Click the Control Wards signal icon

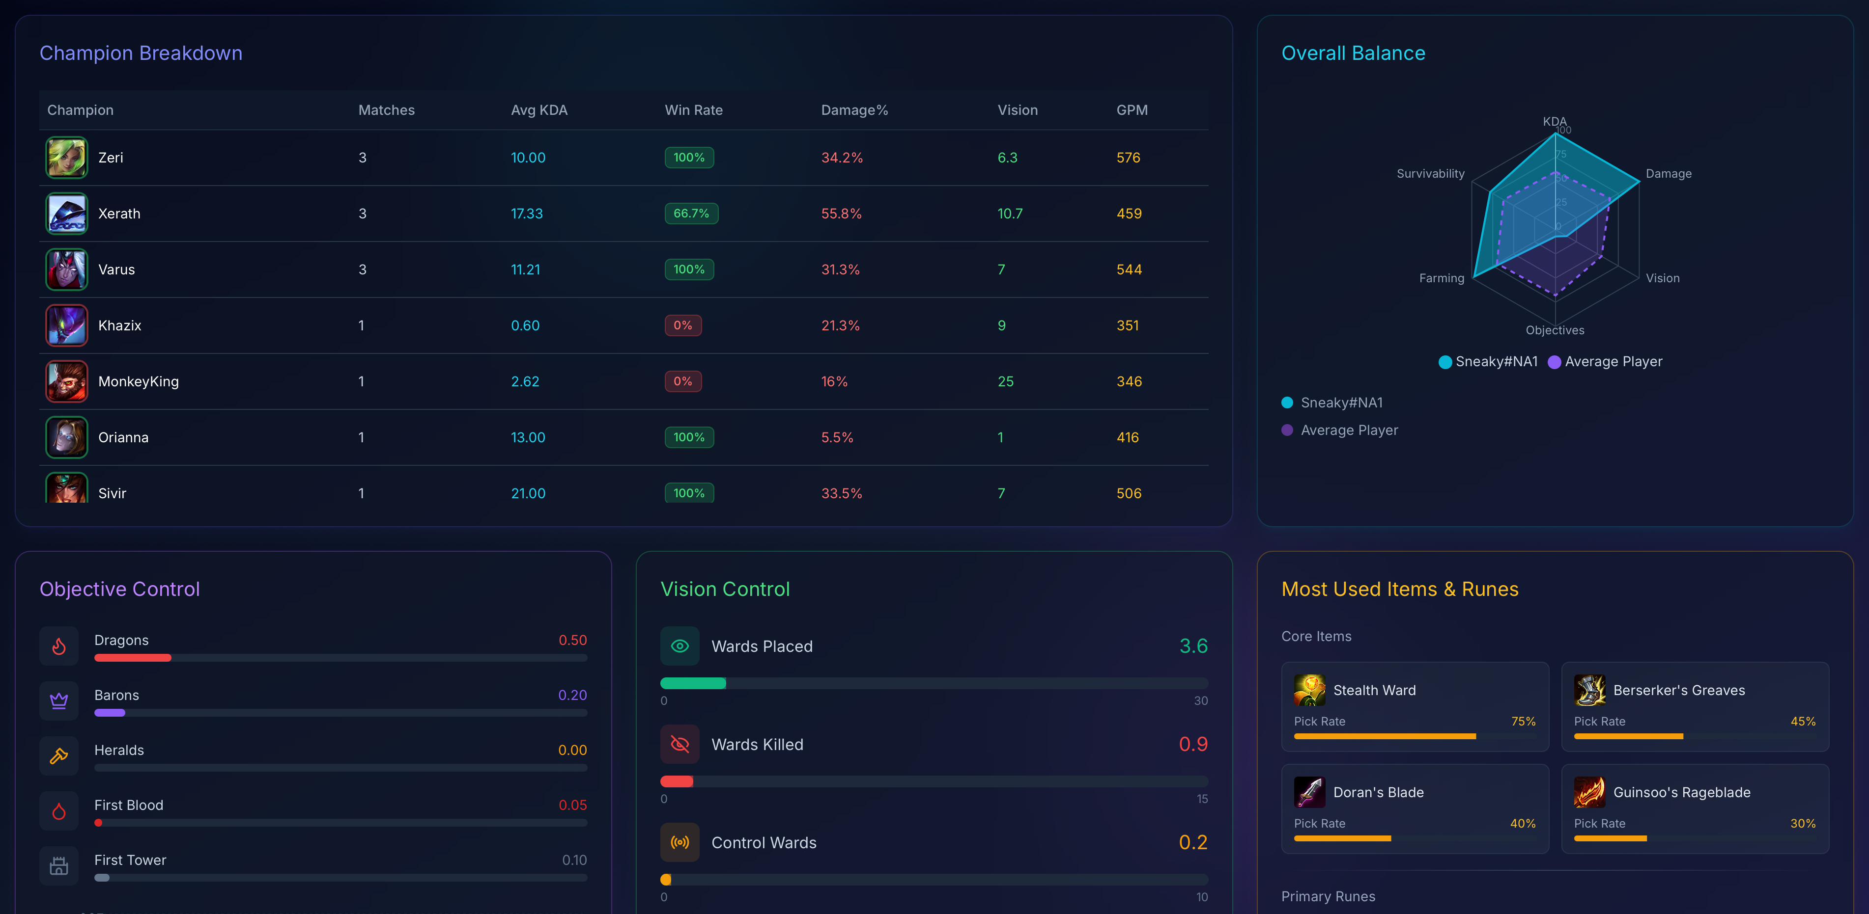pos(680,842)
